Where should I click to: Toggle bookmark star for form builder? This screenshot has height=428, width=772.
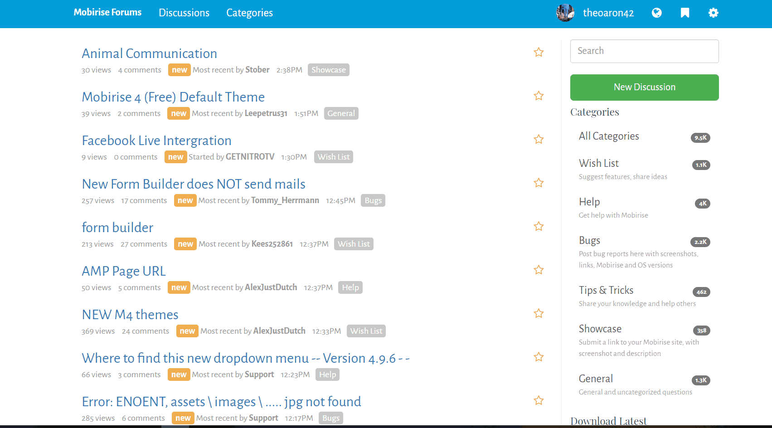(539, 226)
